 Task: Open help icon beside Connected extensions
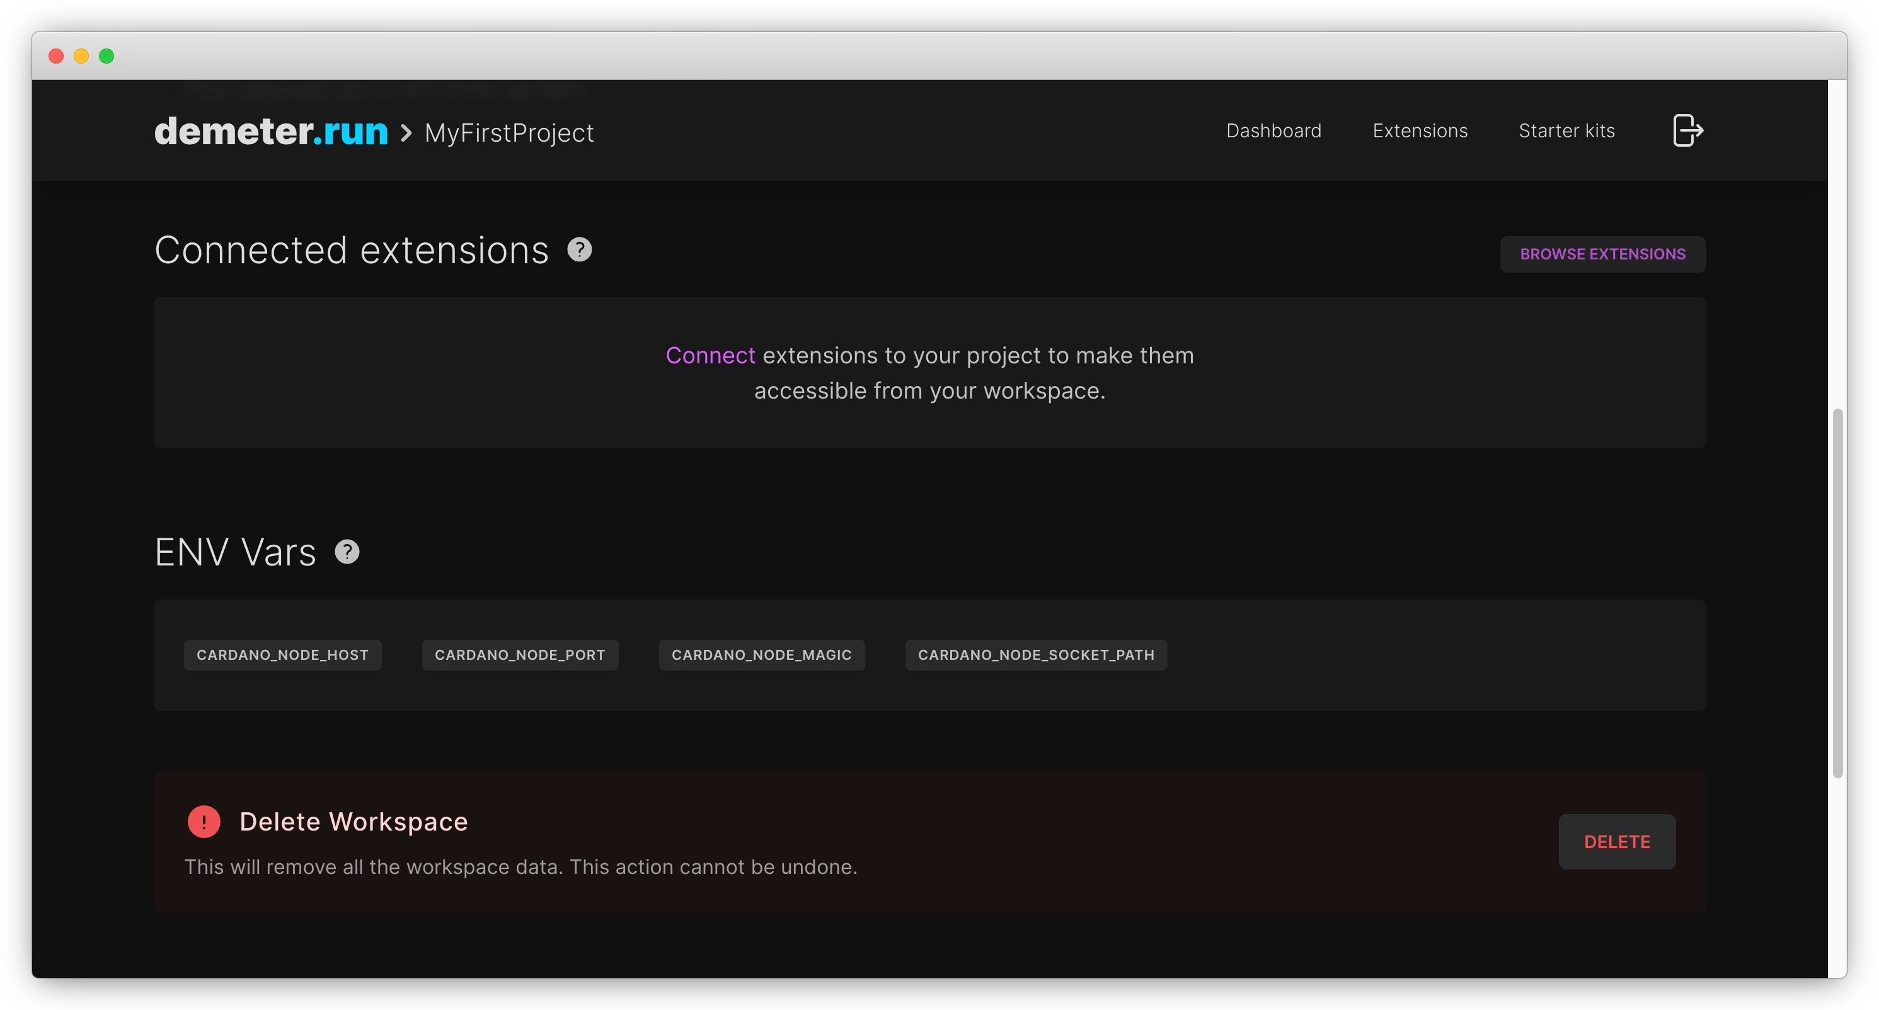pos(580,250)
